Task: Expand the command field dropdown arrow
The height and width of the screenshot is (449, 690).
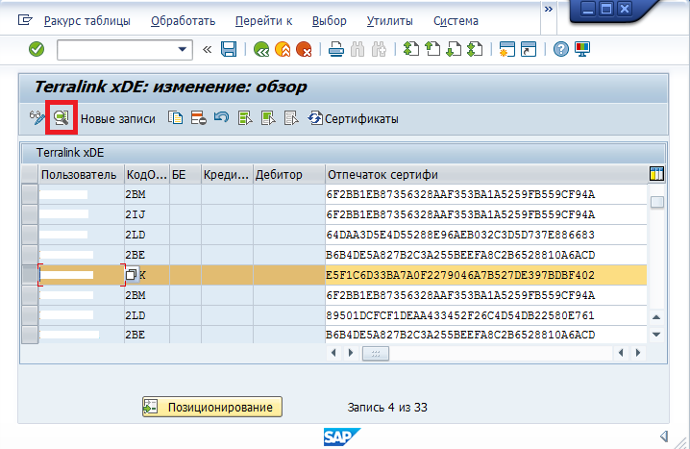Action: tap(184, 49)
